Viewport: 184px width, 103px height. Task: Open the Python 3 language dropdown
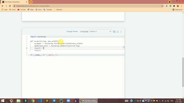100,31
